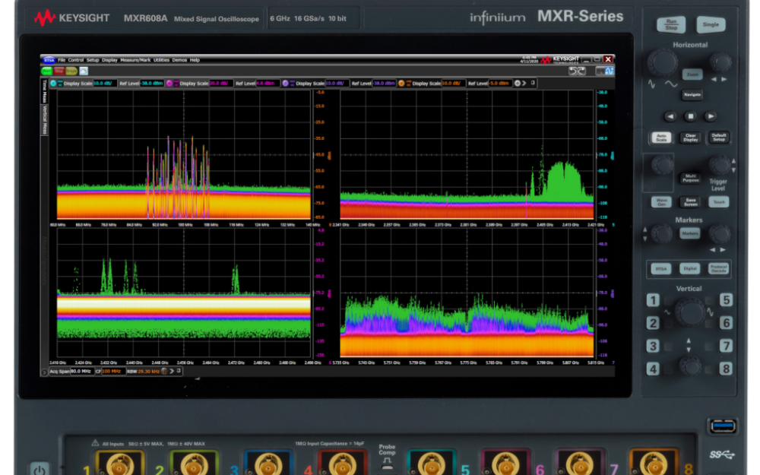This screenshot has height=475, width=760.
Task: Click the waveform icon beside Single button
Action: click(x=84, y=71)
